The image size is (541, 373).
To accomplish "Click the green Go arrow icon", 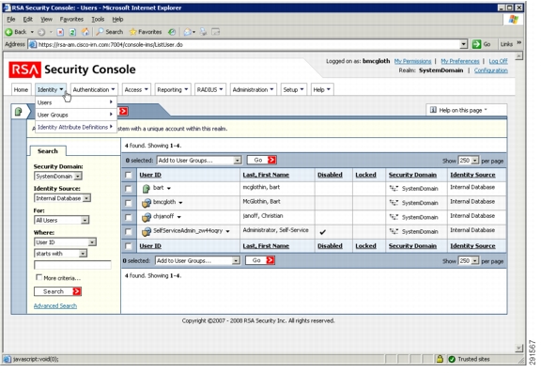I will 476,44.
